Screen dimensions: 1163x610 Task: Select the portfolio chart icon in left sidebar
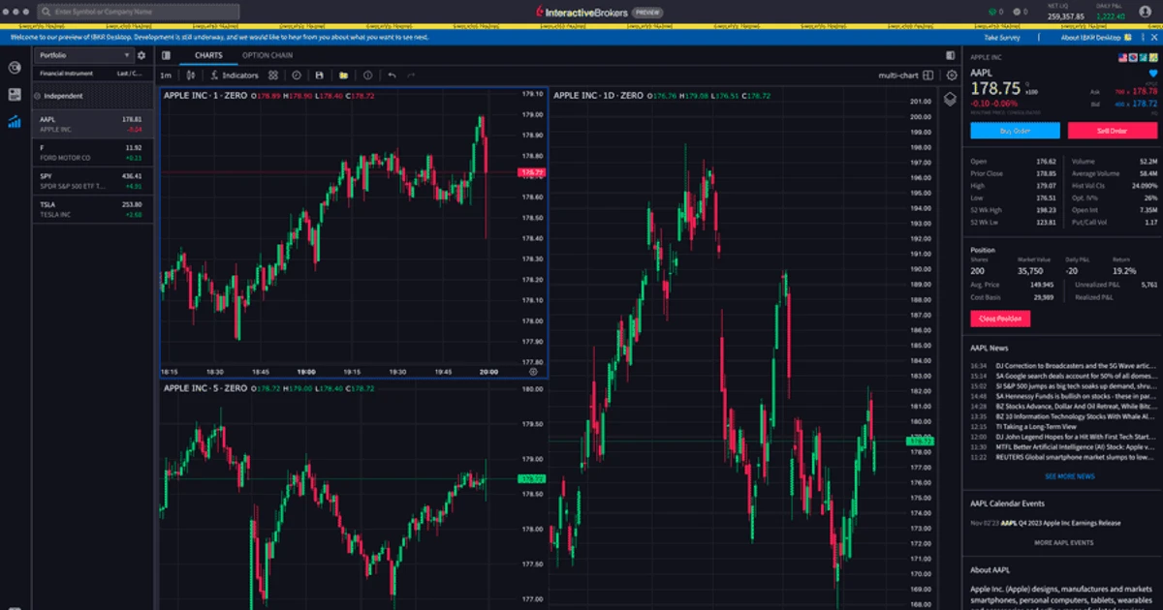[16, 122]
